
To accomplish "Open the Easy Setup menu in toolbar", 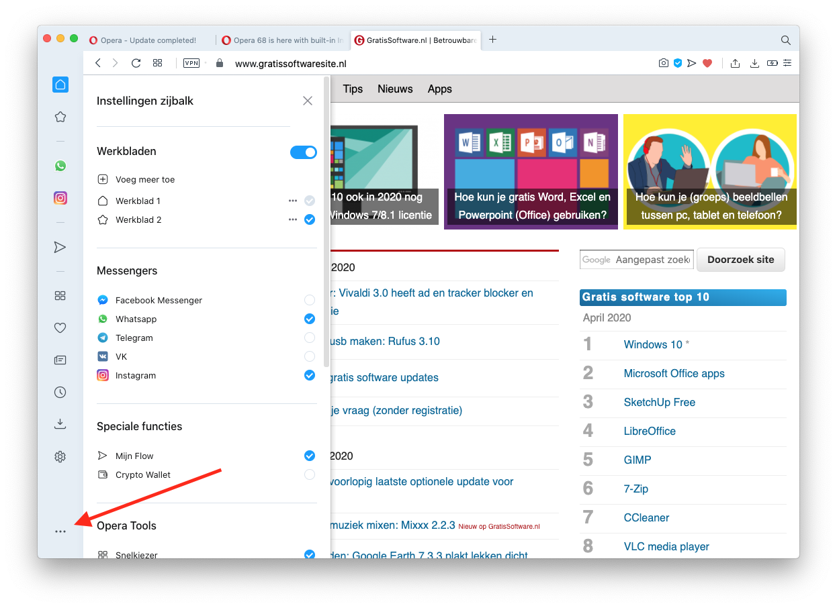I will coord(787,63).
